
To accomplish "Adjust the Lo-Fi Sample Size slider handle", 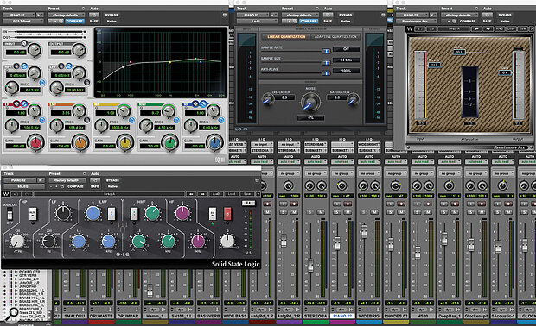I will tap(327, 62).
